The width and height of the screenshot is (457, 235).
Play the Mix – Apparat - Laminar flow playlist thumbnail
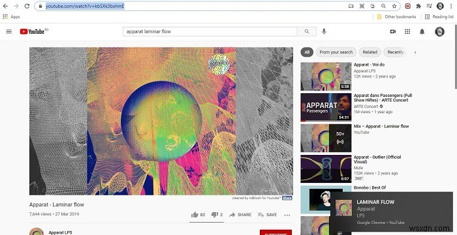[326, 138]
